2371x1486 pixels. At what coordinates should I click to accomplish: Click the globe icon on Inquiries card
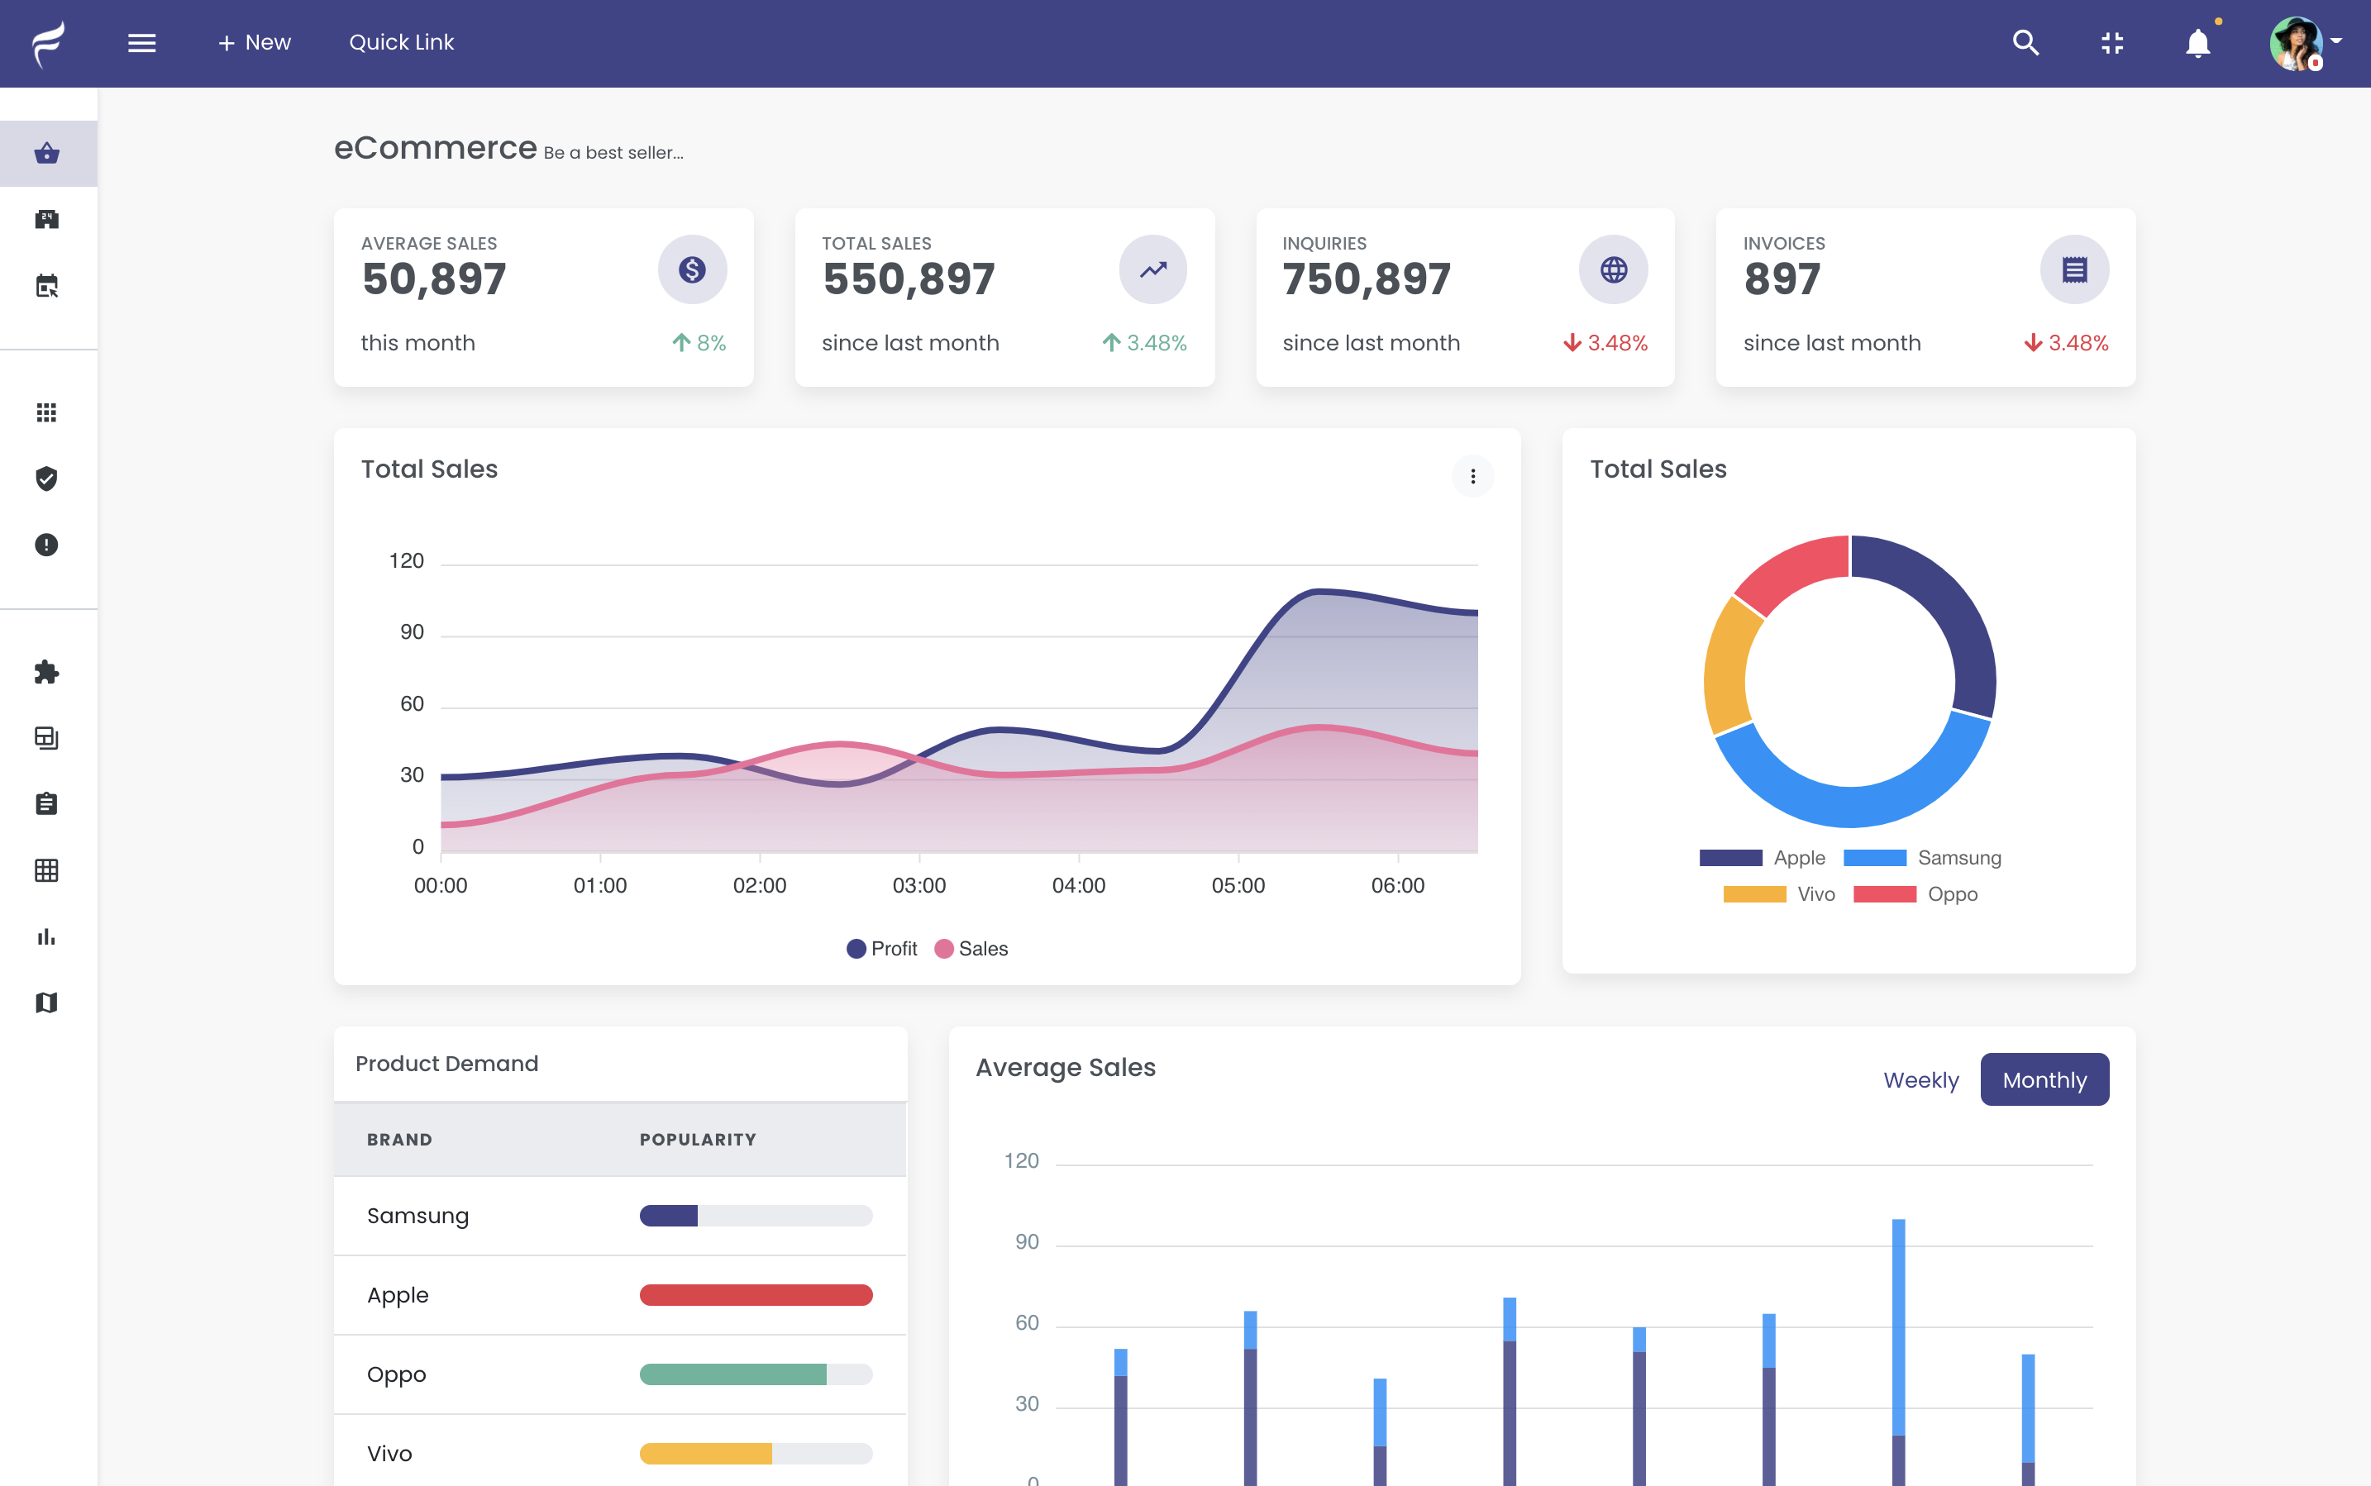coord(1613,269)
